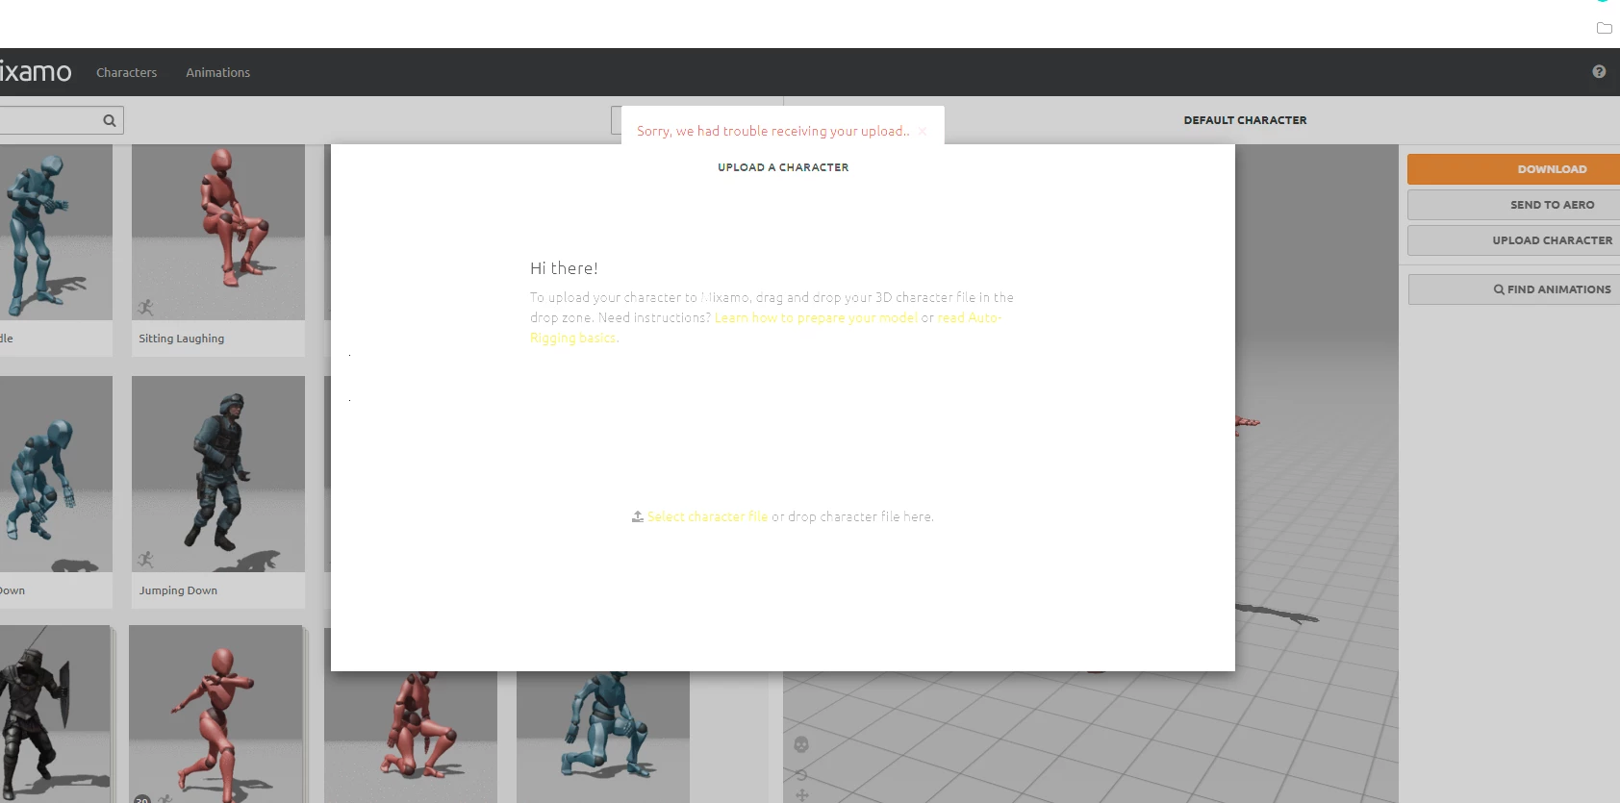Click the orange Download button
Viewport: 1620px width, 803px height.
coord(1513,169)
